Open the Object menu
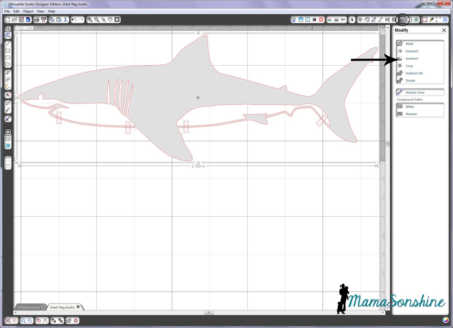This screenshot has width=453, height=328. [x=28, y=11]
